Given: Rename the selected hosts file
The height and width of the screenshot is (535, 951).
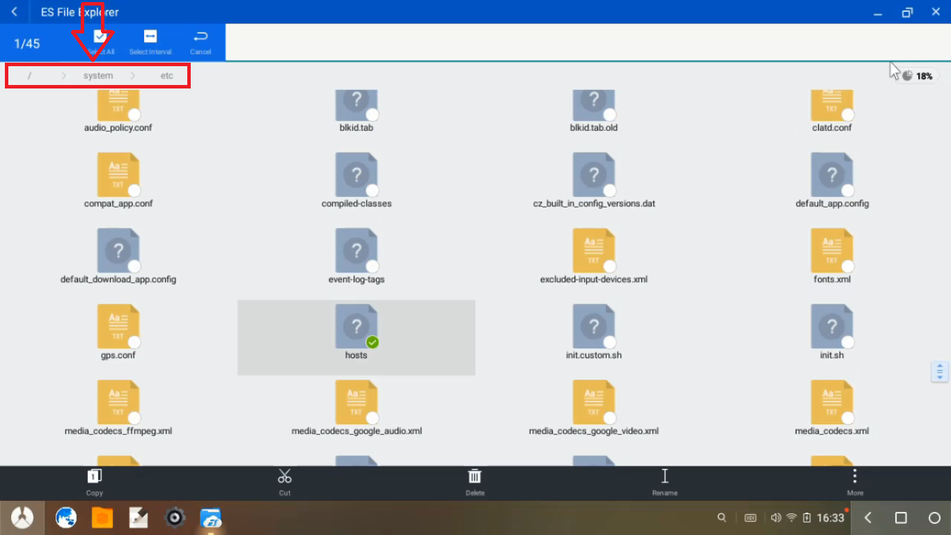Looking at the screenshot, I should click(665, 476).
